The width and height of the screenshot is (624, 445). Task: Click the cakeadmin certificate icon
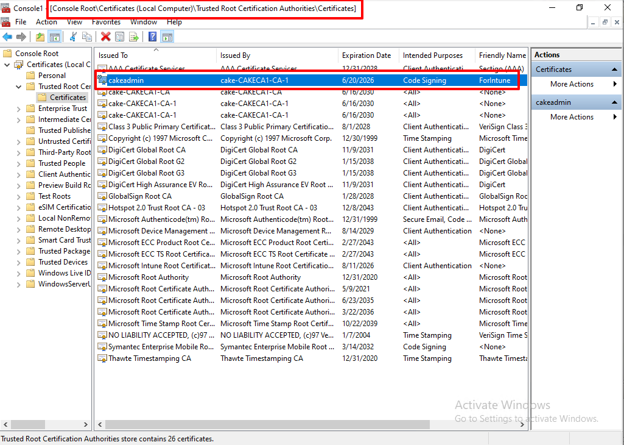pyautogui.click(x=102, y=80)
